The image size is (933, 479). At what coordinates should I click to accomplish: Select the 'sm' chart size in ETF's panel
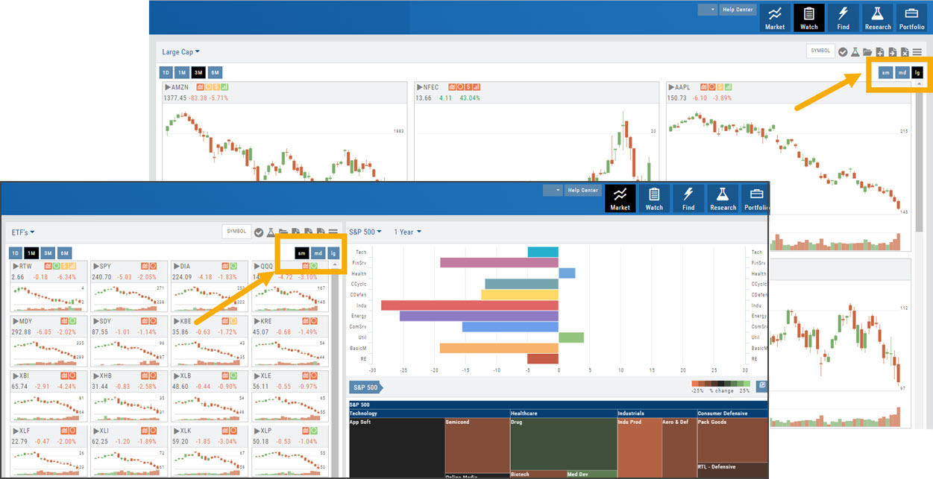[301, 253]
